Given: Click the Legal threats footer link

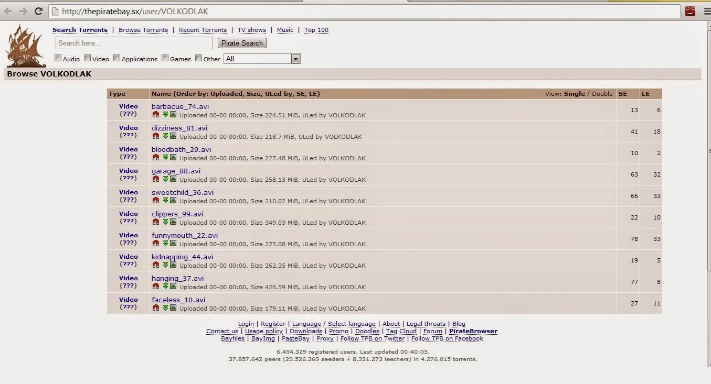Looking at the screenshot, I should (x=426, y=324).
